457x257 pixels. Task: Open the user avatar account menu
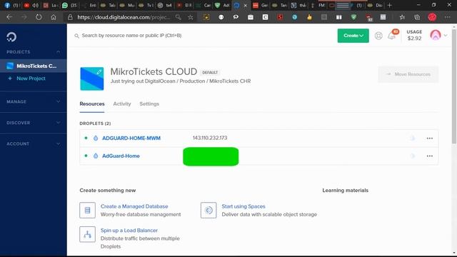click(x=436, y=35)
